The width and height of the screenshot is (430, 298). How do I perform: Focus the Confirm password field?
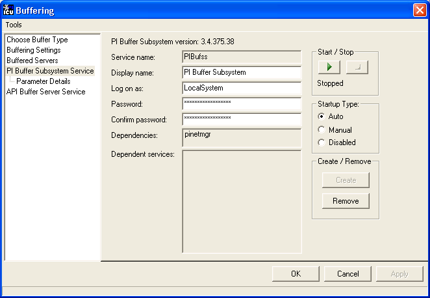click(242, 120)
